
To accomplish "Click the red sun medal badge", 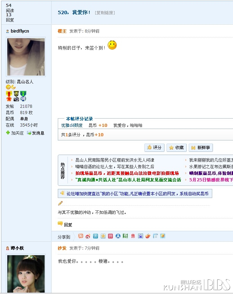I will [x=9, y=99].
